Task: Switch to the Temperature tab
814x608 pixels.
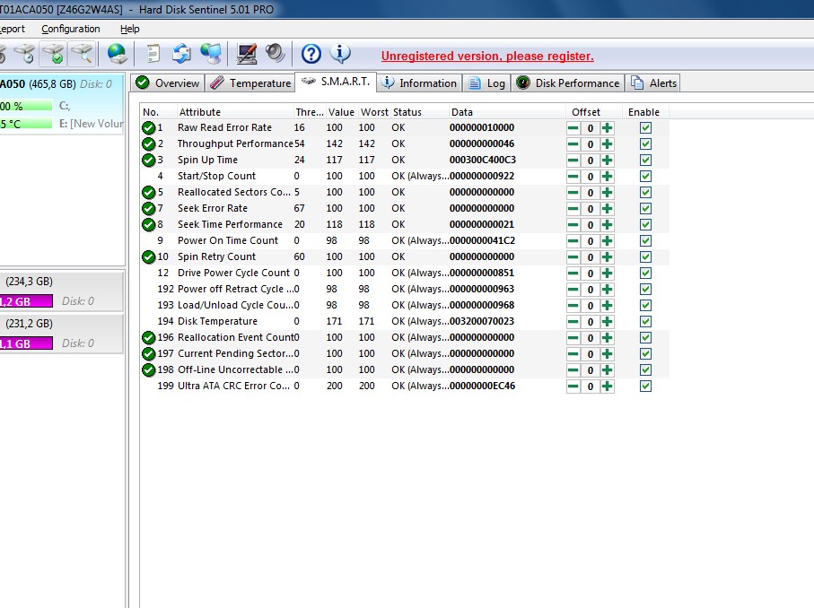Action: pos(250,83)
